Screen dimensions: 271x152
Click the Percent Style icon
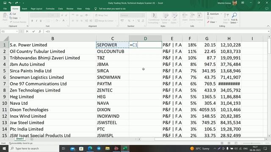click(x=129, y=21)
